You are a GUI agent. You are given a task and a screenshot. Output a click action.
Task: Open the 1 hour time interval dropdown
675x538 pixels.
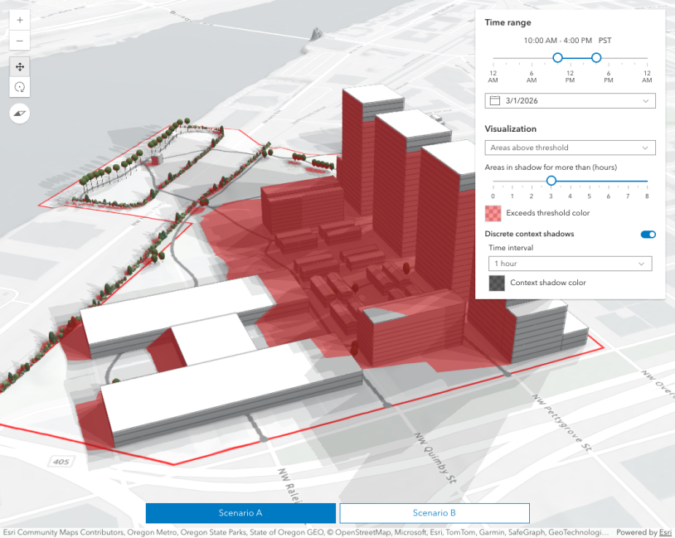point(570,264)
